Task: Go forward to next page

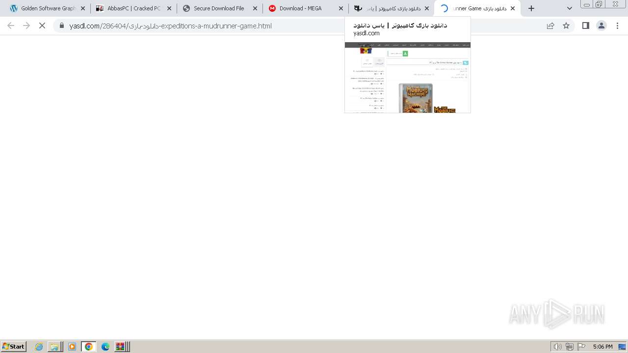Action: tap(26, 25)
